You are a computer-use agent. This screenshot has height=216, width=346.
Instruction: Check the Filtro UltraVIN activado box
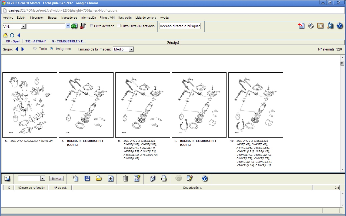pyautogui.click(x=119, y=26)
